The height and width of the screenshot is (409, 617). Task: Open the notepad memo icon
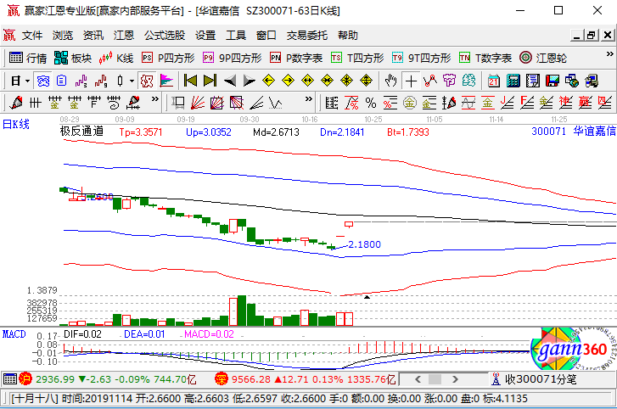coord(532,81)
